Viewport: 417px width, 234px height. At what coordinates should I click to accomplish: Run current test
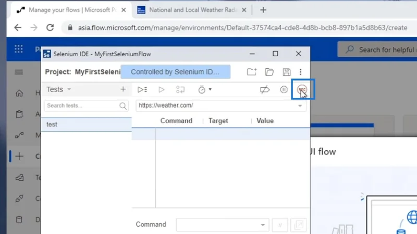coord(161,89)
